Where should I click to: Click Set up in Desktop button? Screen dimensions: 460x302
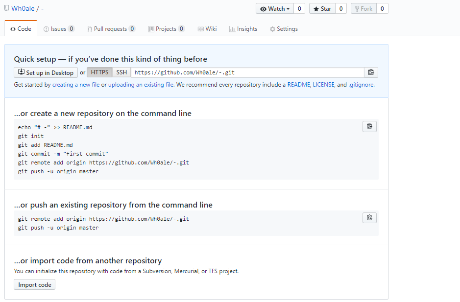[46, 72]
